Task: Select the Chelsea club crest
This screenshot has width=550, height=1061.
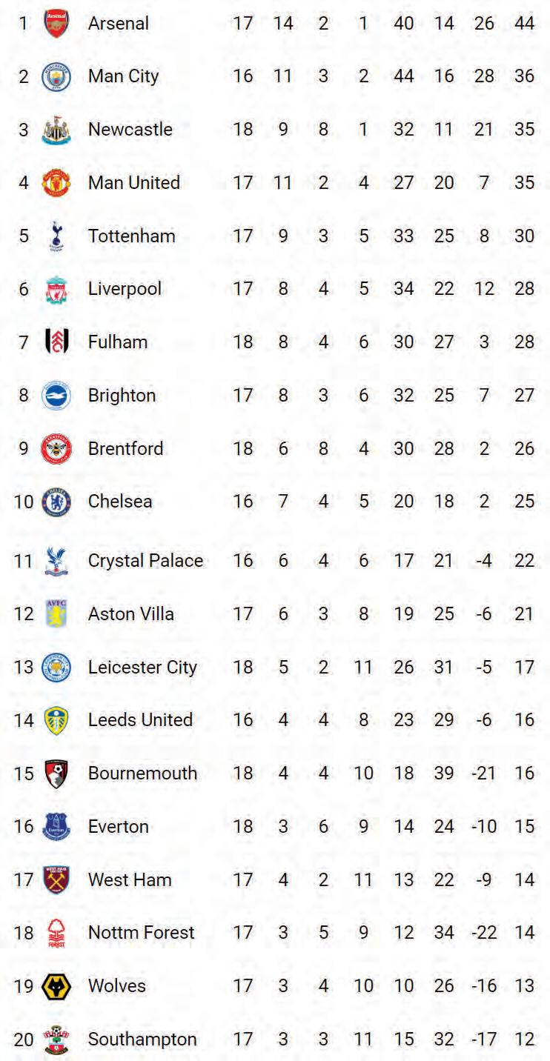Action: (56, 502)
